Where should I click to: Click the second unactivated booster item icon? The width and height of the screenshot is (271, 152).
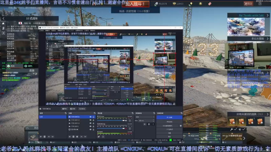click(241, 121)
